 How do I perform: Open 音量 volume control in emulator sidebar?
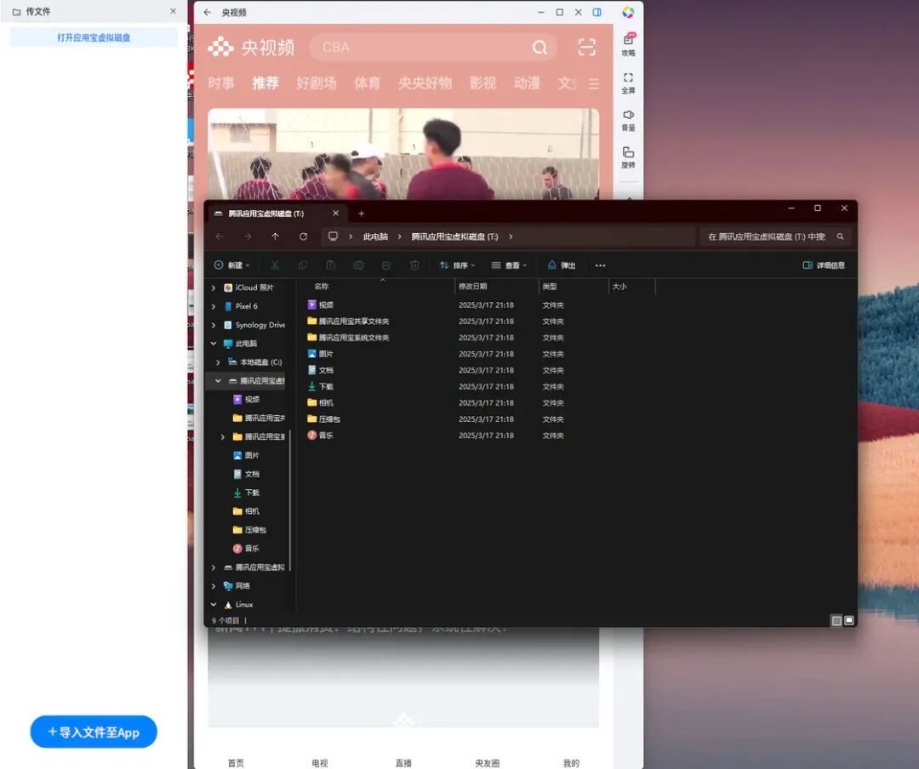tap(628, 120)
